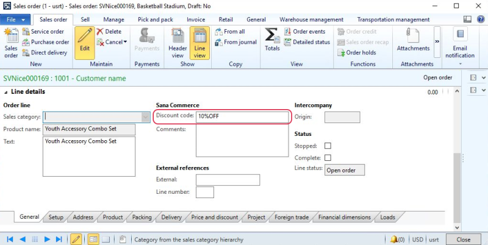The height and width of the screenshot is (245, 488).
Task: Tick the Complete checkbox
Action: (328, 158)
